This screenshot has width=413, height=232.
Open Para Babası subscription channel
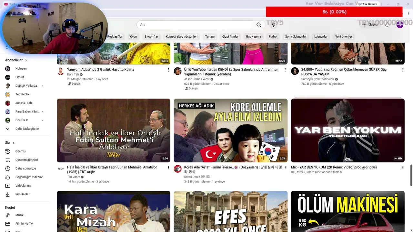click(25, 111)
